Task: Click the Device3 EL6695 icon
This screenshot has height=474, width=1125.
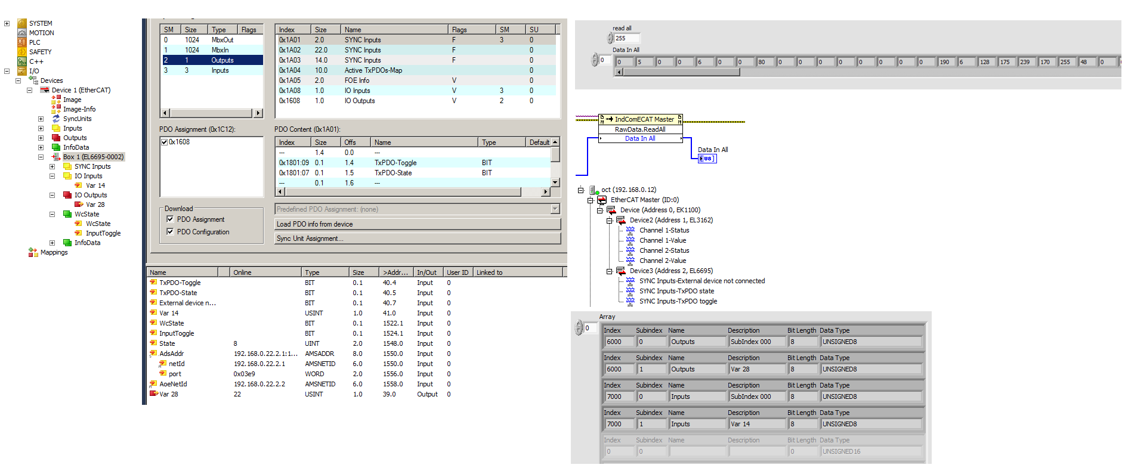Action: (621, 271)
